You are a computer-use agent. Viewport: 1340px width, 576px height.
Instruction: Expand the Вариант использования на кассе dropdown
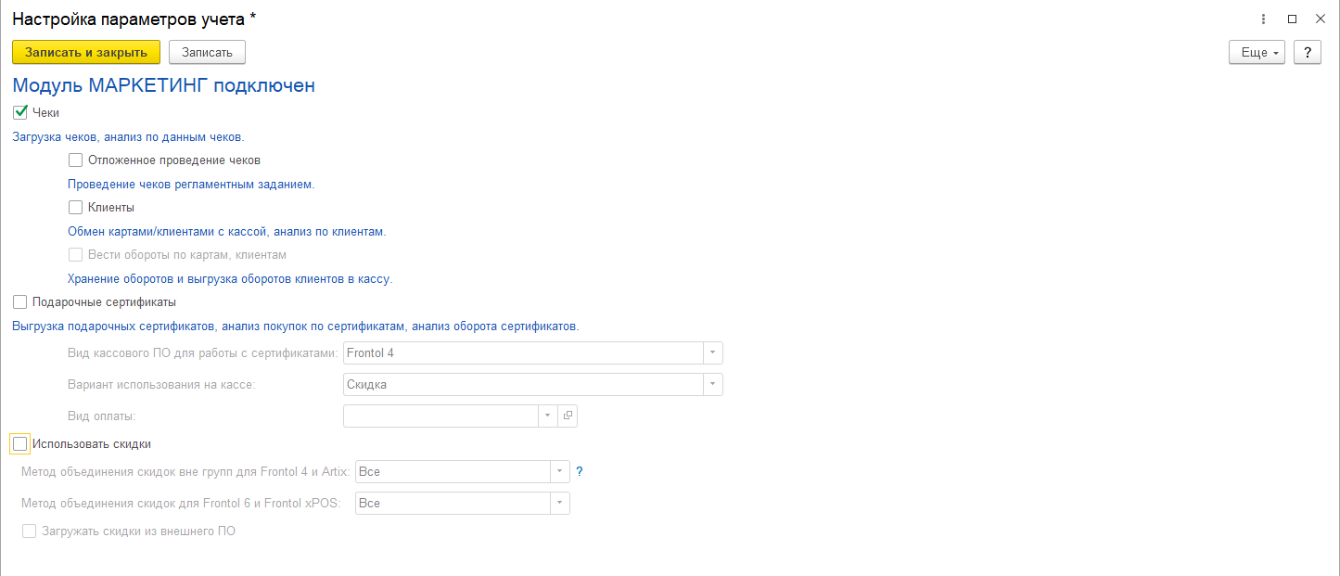[x=712, y=384]
